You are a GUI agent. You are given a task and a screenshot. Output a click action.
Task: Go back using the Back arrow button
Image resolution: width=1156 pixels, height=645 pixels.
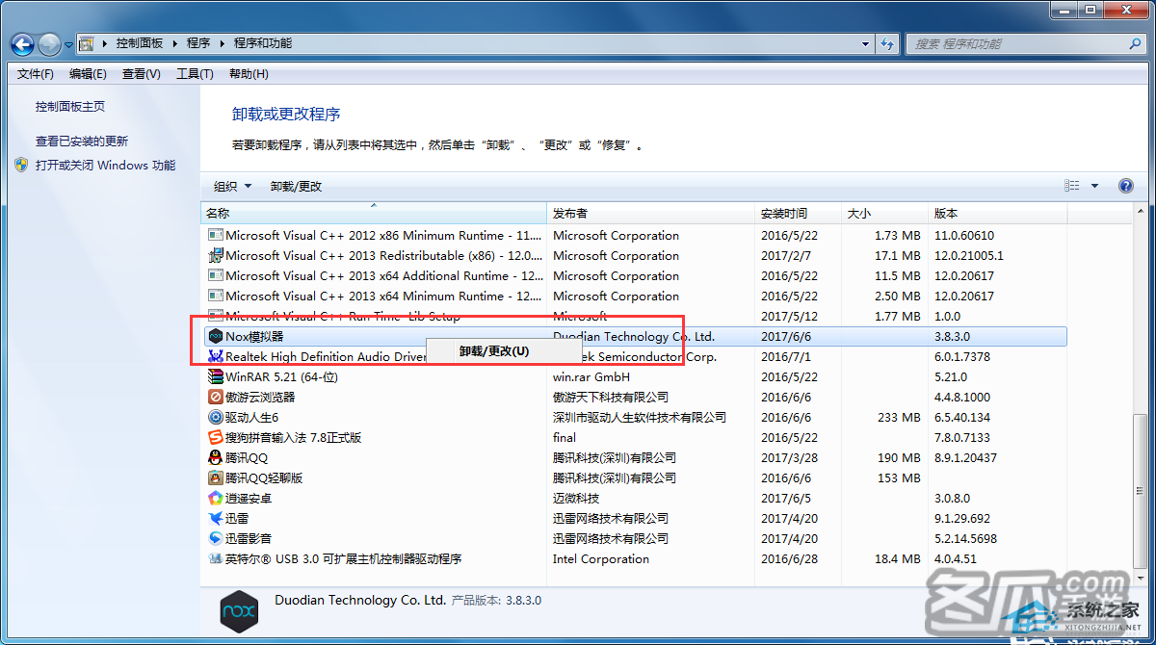coord(23,44)
